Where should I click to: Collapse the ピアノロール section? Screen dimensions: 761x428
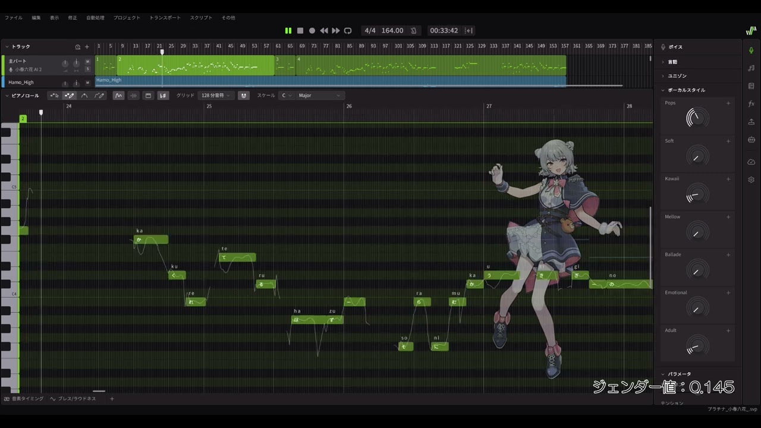(x=7, y=96)
